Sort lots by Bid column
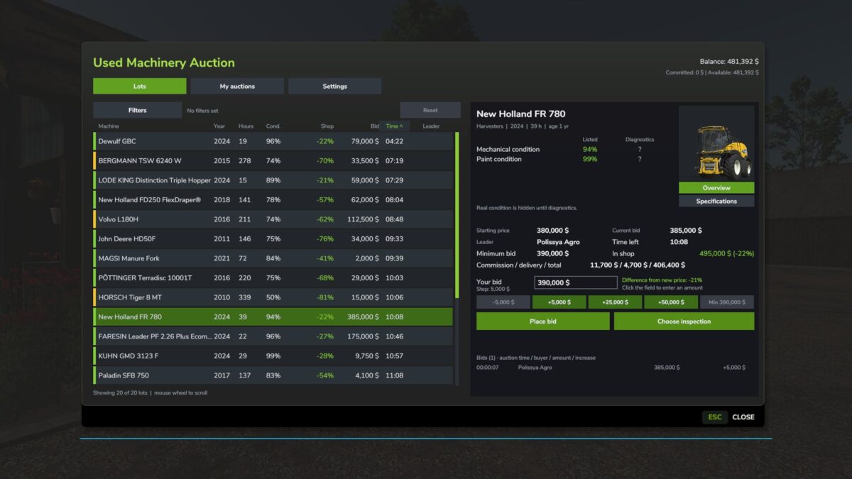 (x=374, y=126)
